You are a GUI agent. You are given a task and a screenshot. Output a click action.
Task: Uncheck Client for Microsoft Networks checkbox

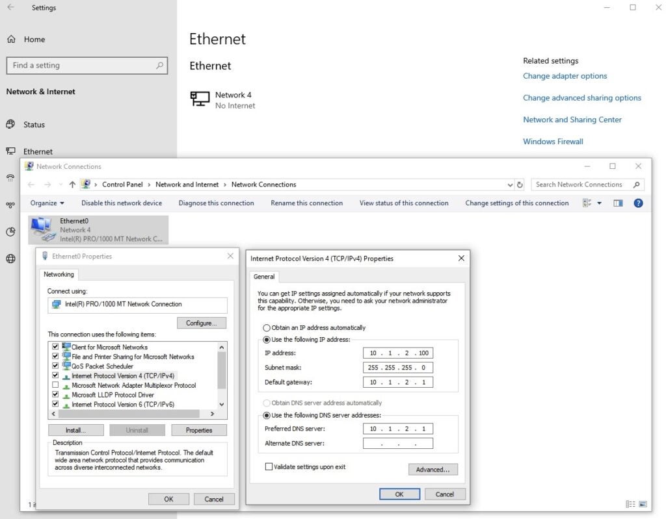point(55,347)
